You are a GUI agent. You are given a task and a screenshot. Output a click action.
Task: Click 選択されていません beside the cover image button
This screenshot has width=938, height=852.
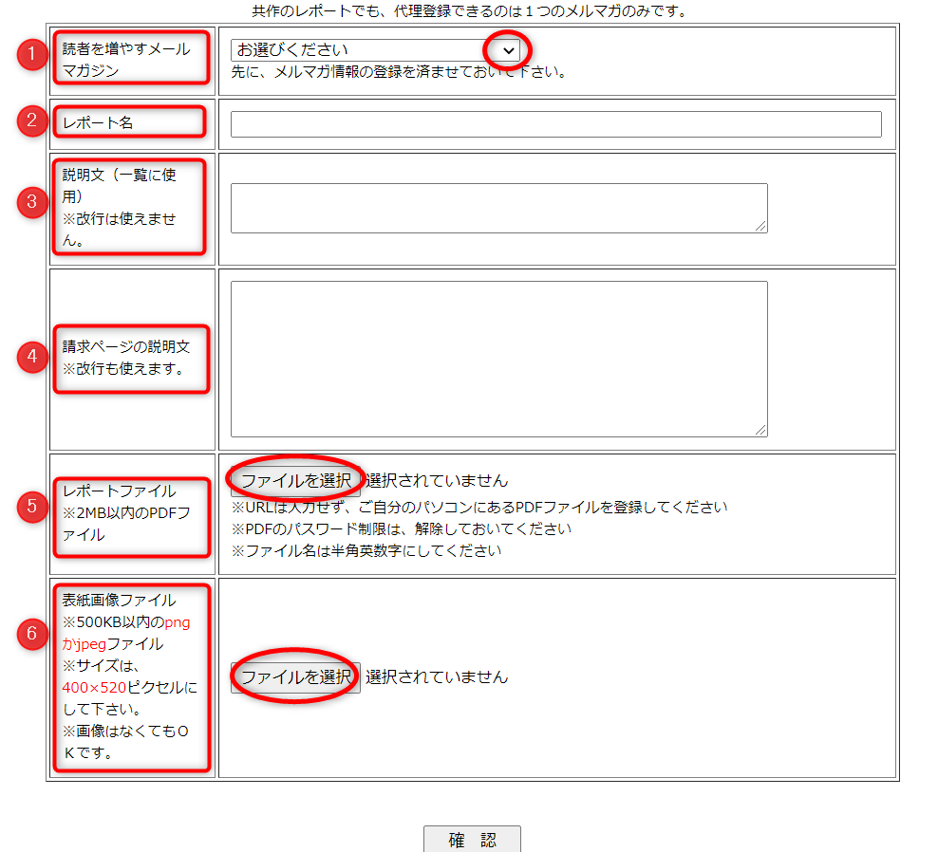point(437,677)
